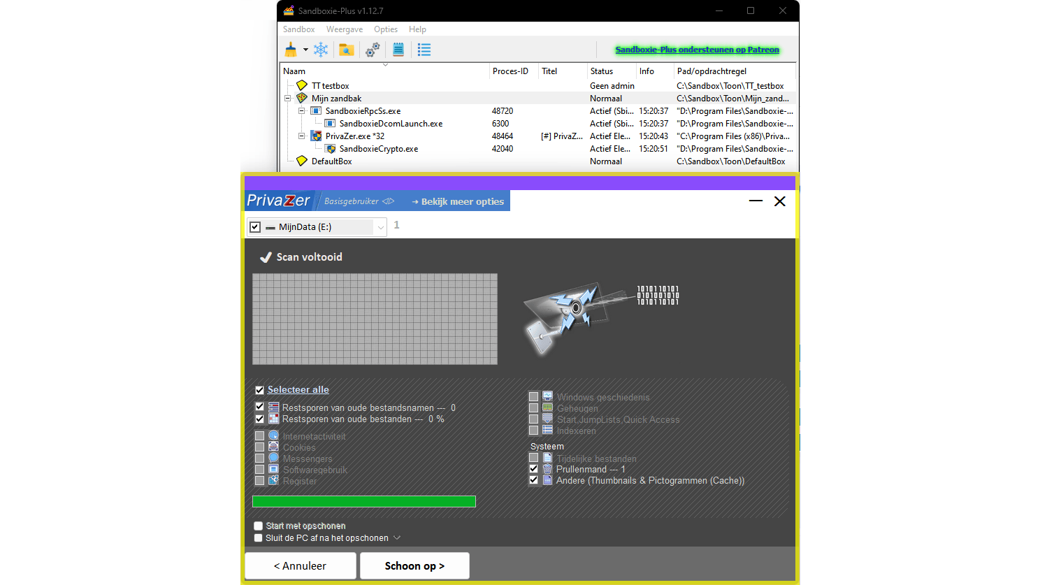The image size is (1040, 585).
Task: Enable Sluit de PC af na het opschonen
Action: [x=259, y=538]
